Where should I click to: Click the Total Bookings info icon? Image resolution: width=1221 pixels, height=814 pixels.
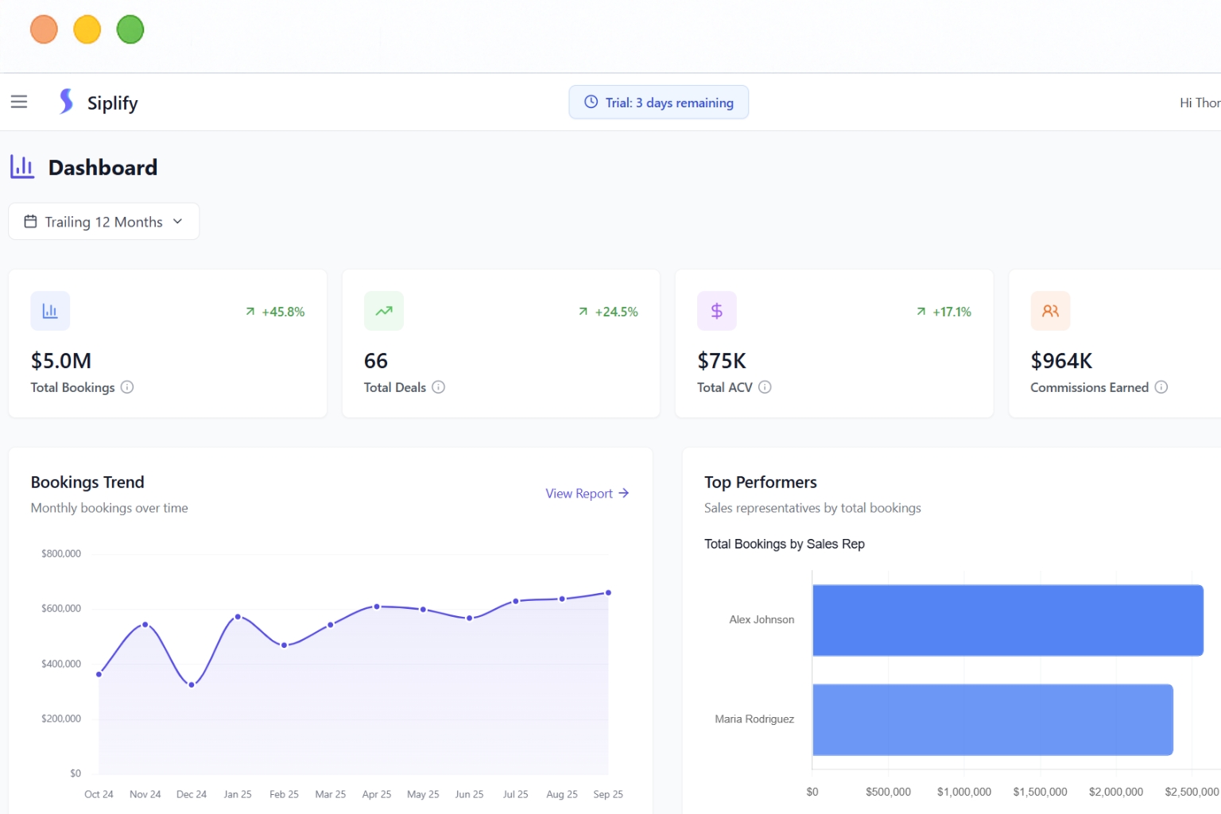click(127, 387)
